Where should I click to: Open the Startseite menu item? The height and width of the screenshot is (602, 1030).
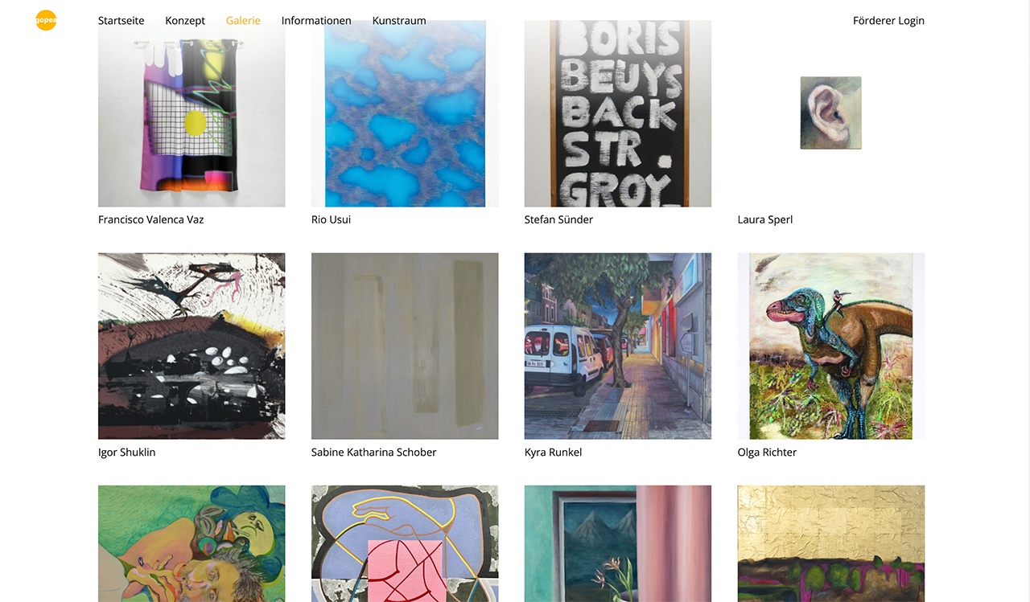coord(122,21)
